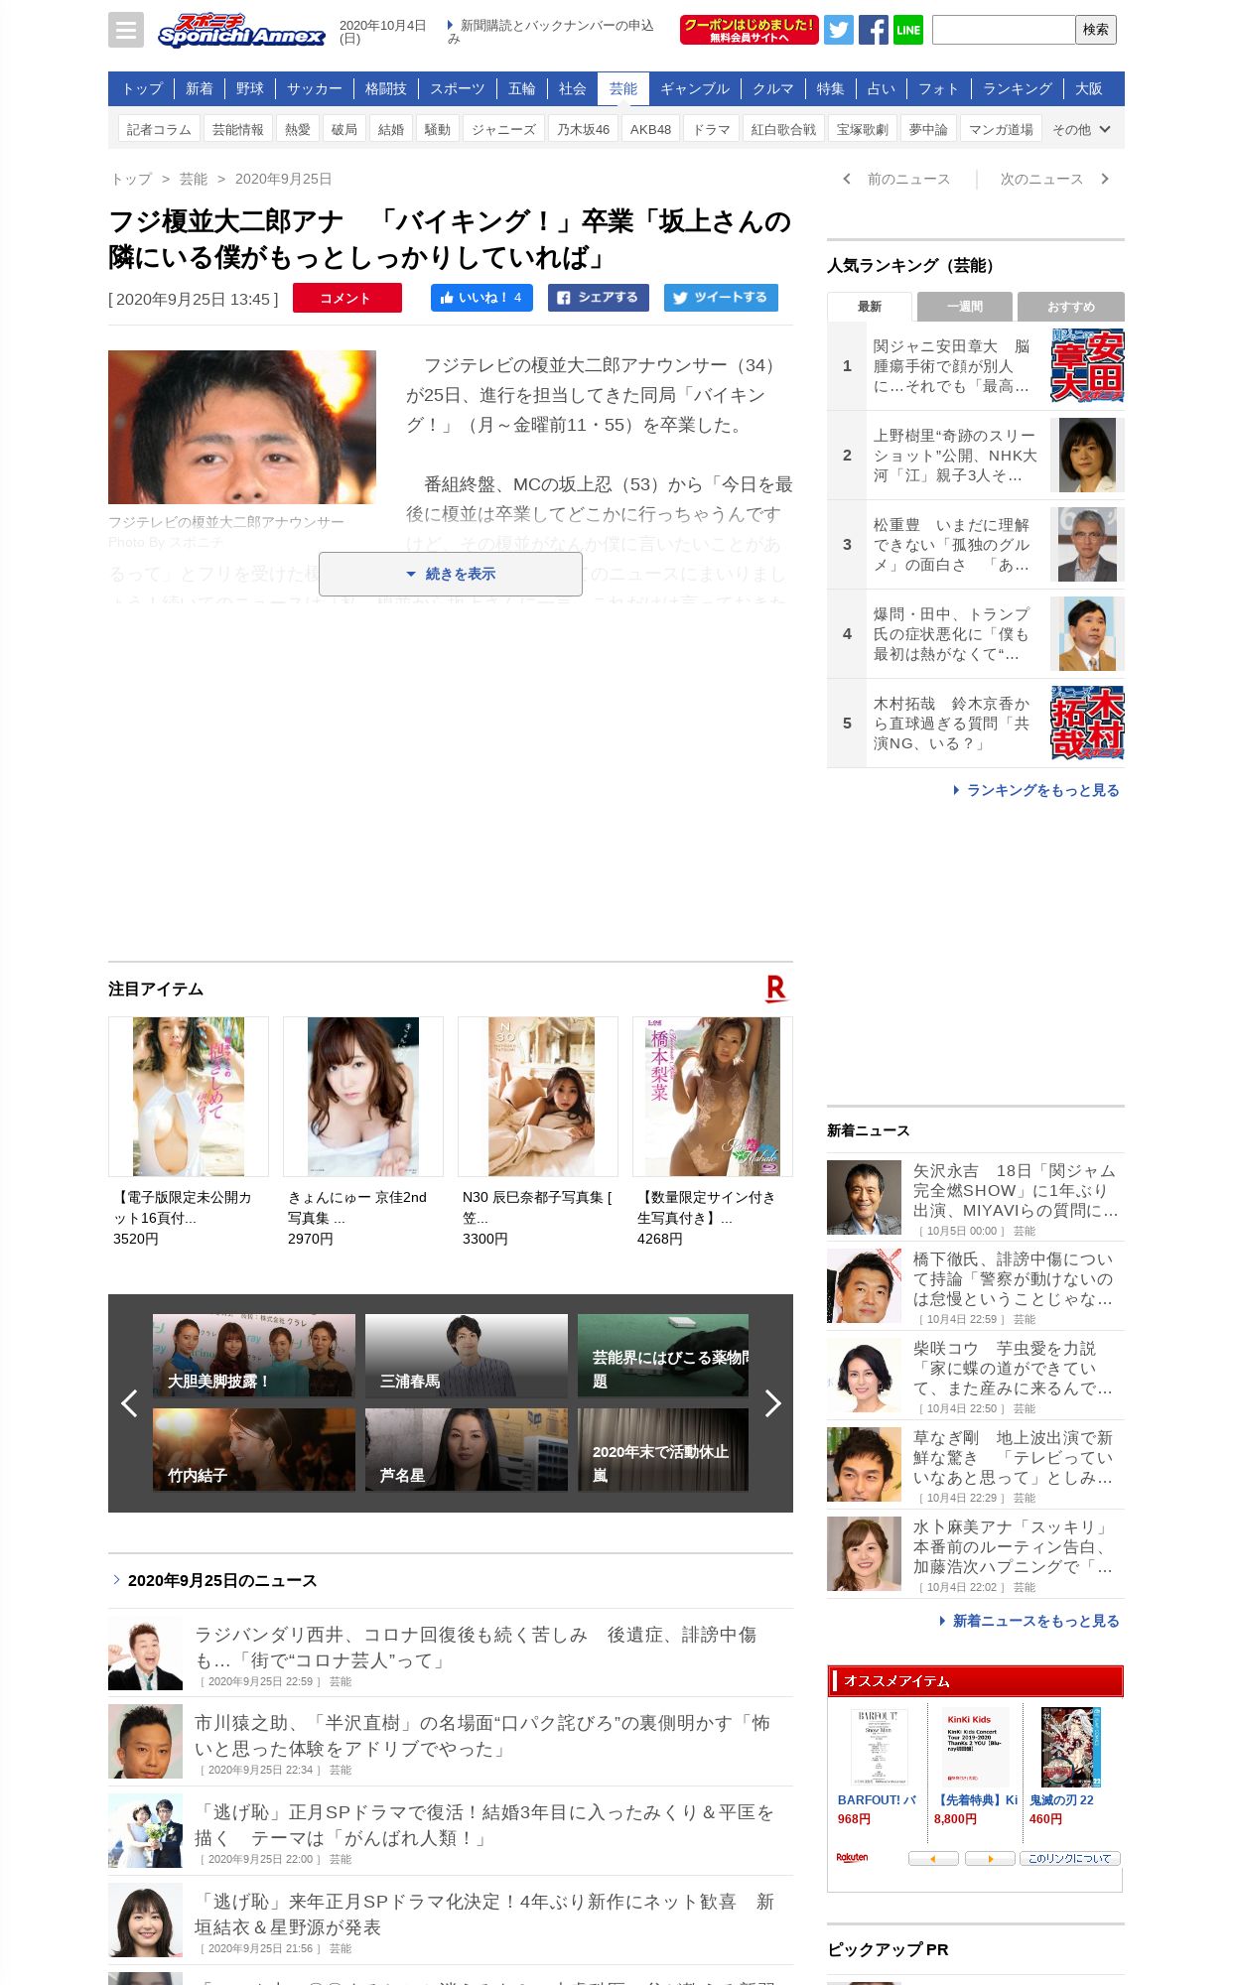Click the 検索 search button

1096,30
